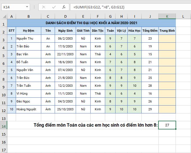Image resolution: width=191 pixels, height=153 pixels.
Task: Click birth date 06/2/2003
Action: click(x=65, y=38)
